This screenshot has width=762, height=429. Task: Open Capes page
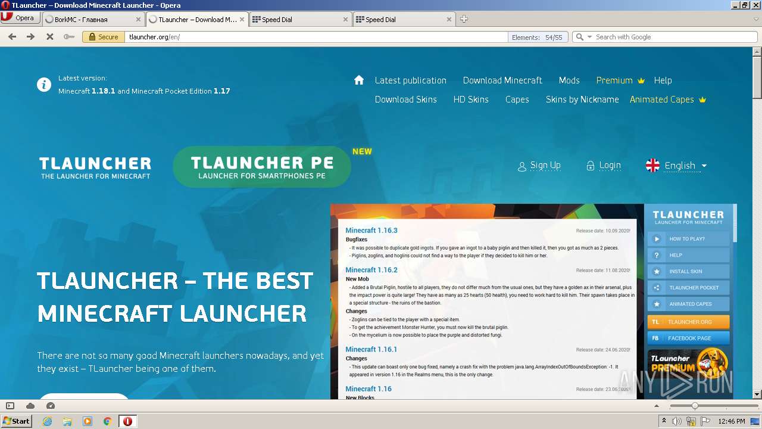[517, 100]
